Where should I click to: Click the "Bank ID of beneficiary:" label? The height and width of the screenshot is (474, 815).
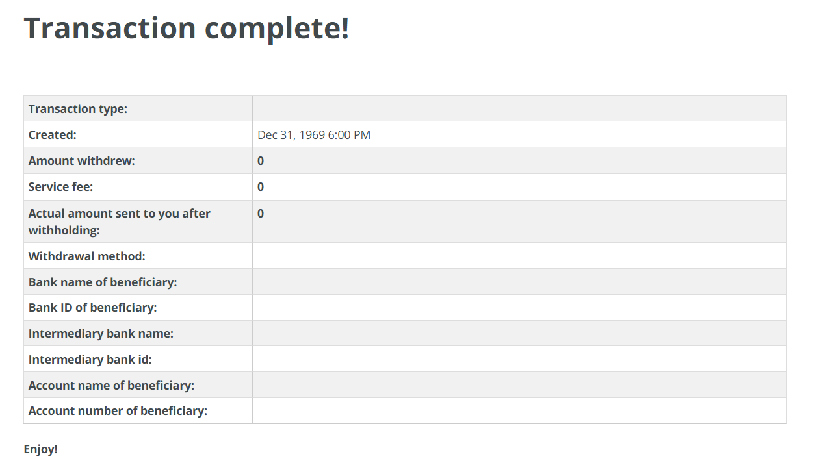[93, 308]
